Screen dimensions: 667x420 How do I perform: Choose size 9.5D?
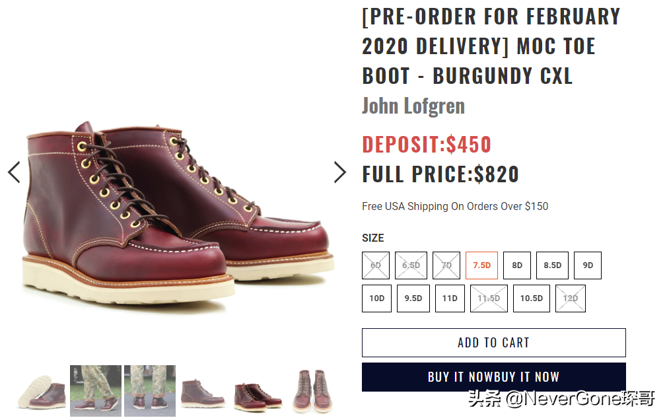pos(413,298)
